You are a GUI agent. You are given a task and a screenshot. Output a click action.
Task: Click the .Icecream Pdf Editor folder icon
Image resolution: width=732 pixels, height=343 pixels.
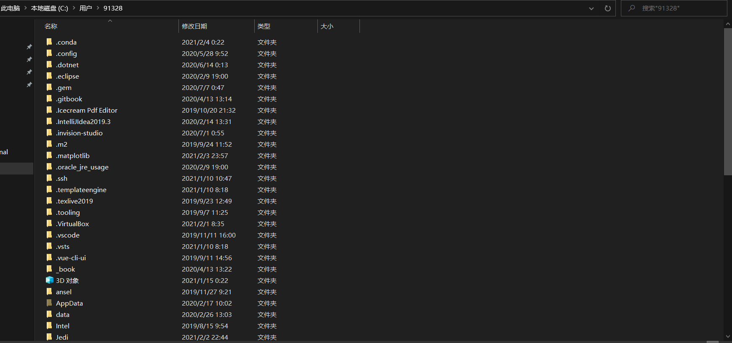[49, 110]
